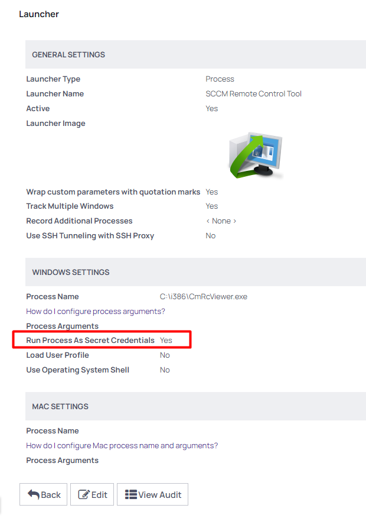Click the SCCM Remote Control launcher image
Viewport: 366px width, 518px height.
tap(257, 156)
